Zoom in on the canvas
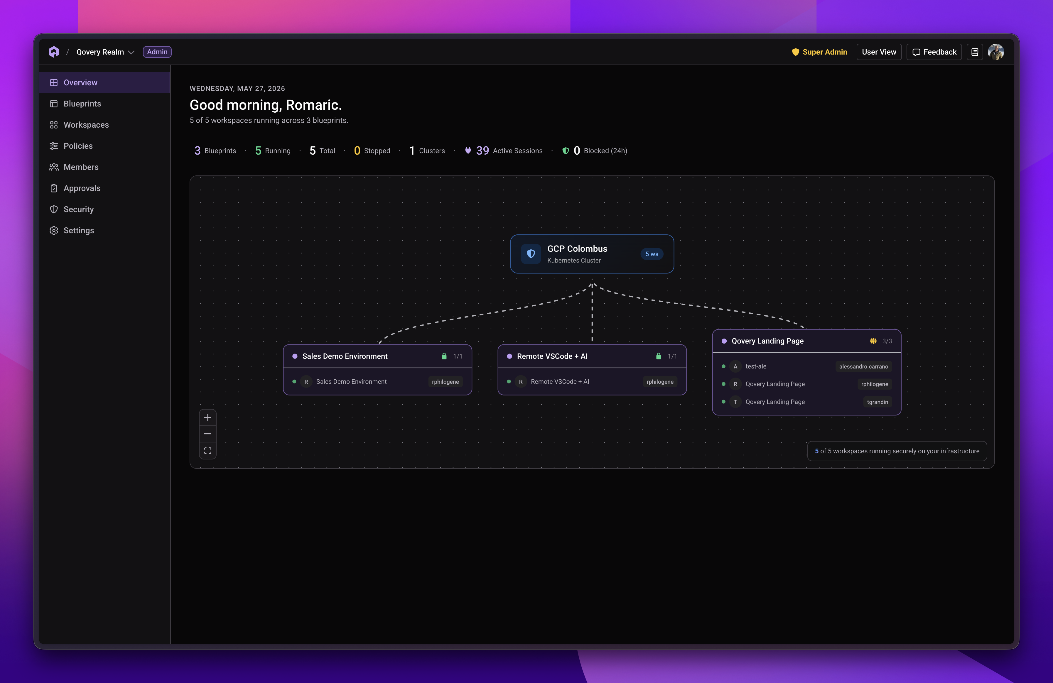1053x683 pixels. tap(207, 417)
